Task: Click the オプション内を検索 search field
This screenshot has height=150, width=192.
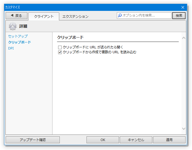Action: coord(144,15)
